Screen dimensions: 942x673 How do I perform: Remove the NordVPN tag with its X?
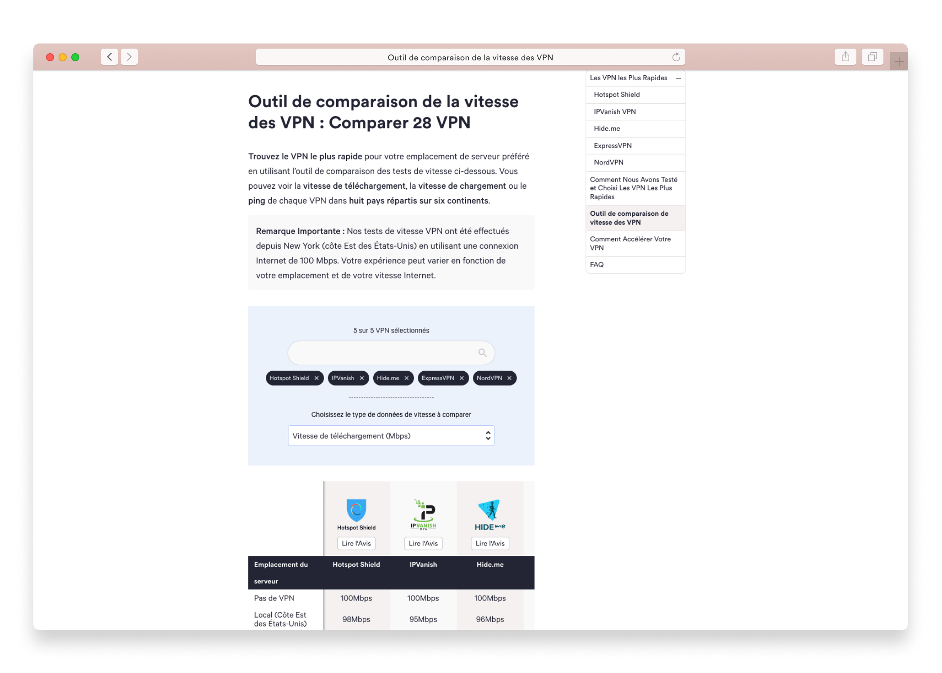coord(509,378)
